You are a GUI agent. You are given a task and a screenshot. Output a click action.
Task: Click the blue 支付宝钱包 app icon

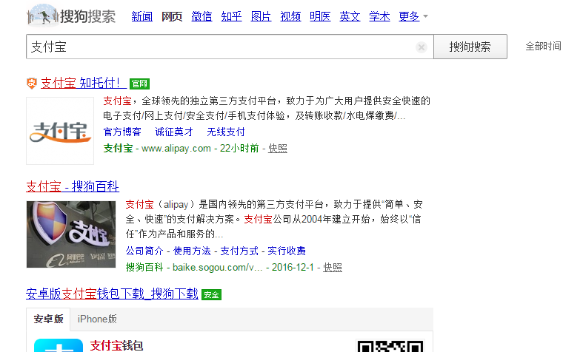point(59,345)
